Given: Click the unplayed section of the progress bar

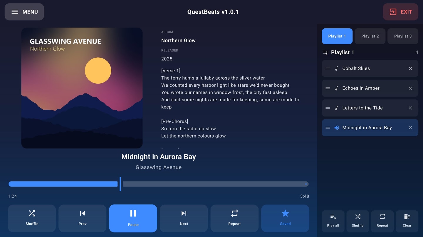Looking at the screenshot, I should (x=216, y=184).
